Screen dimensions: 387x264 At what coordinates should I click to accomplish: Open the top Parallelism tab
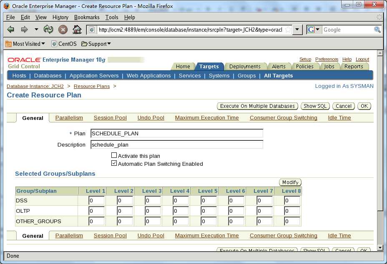pos(69,118)
